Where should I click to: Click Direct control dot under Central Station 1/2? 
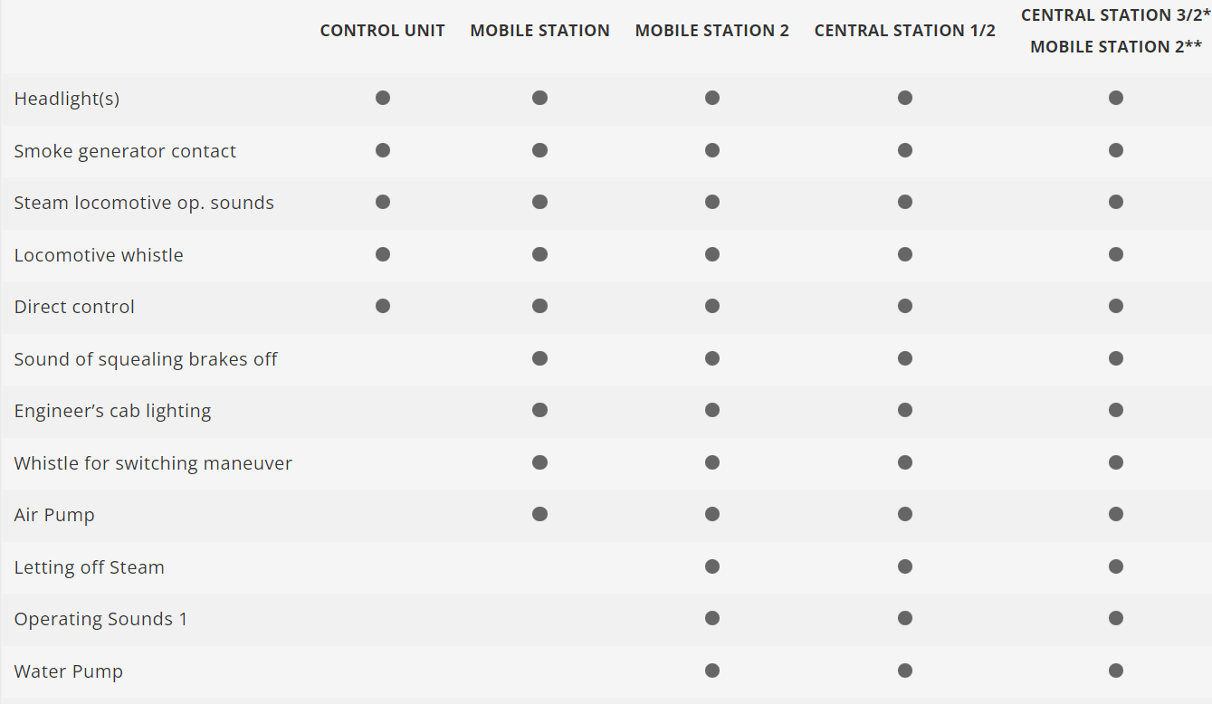click(905, 307)
